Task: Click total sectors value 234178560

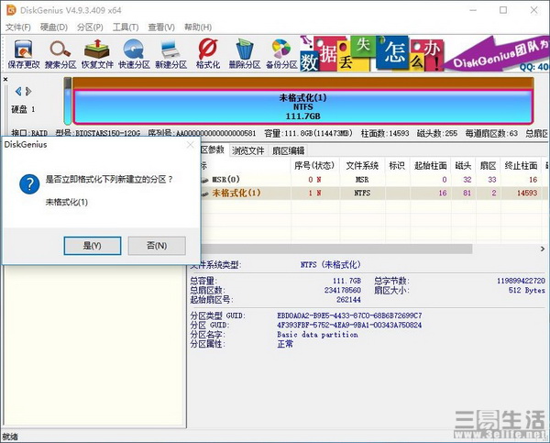Action: pyautogui.click(x=343, y=291)
